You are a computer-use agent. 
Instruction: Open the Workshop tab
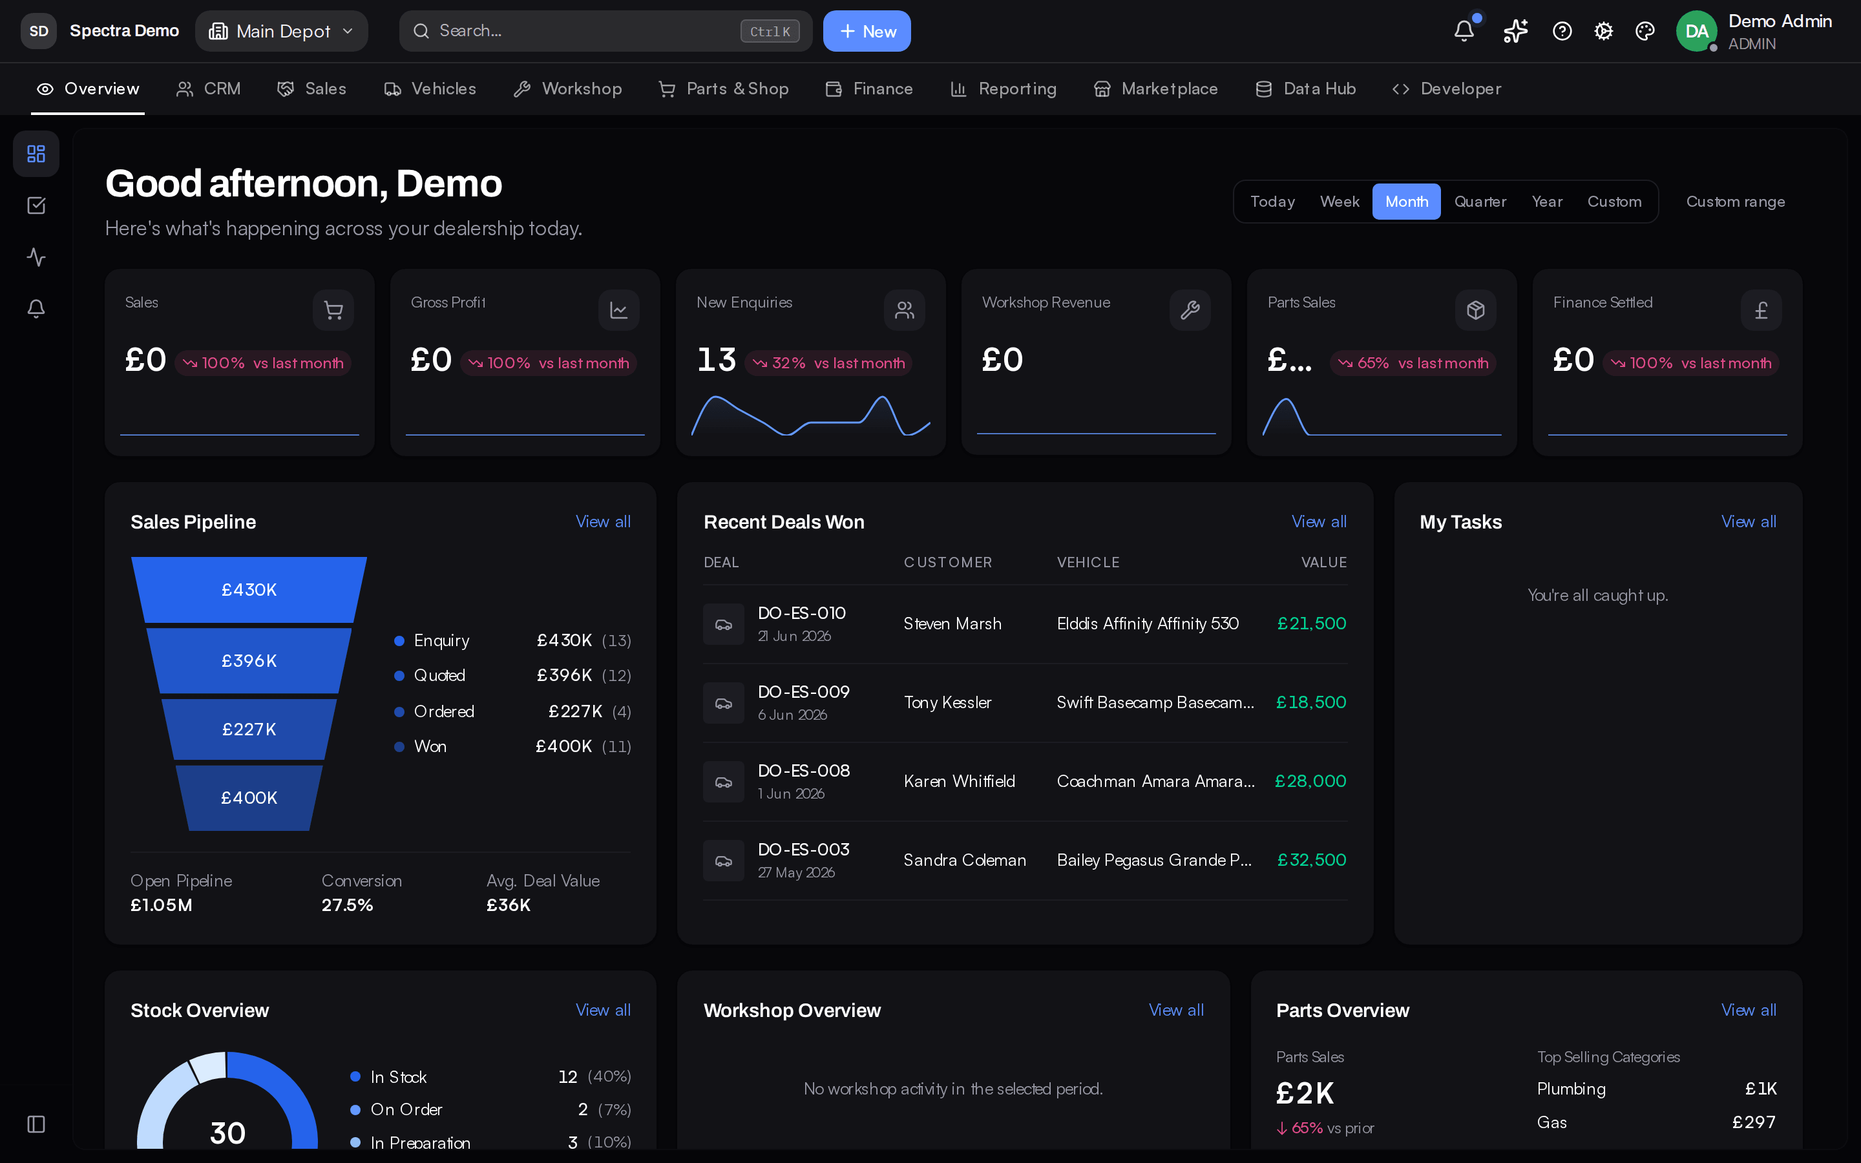[567, 89]
